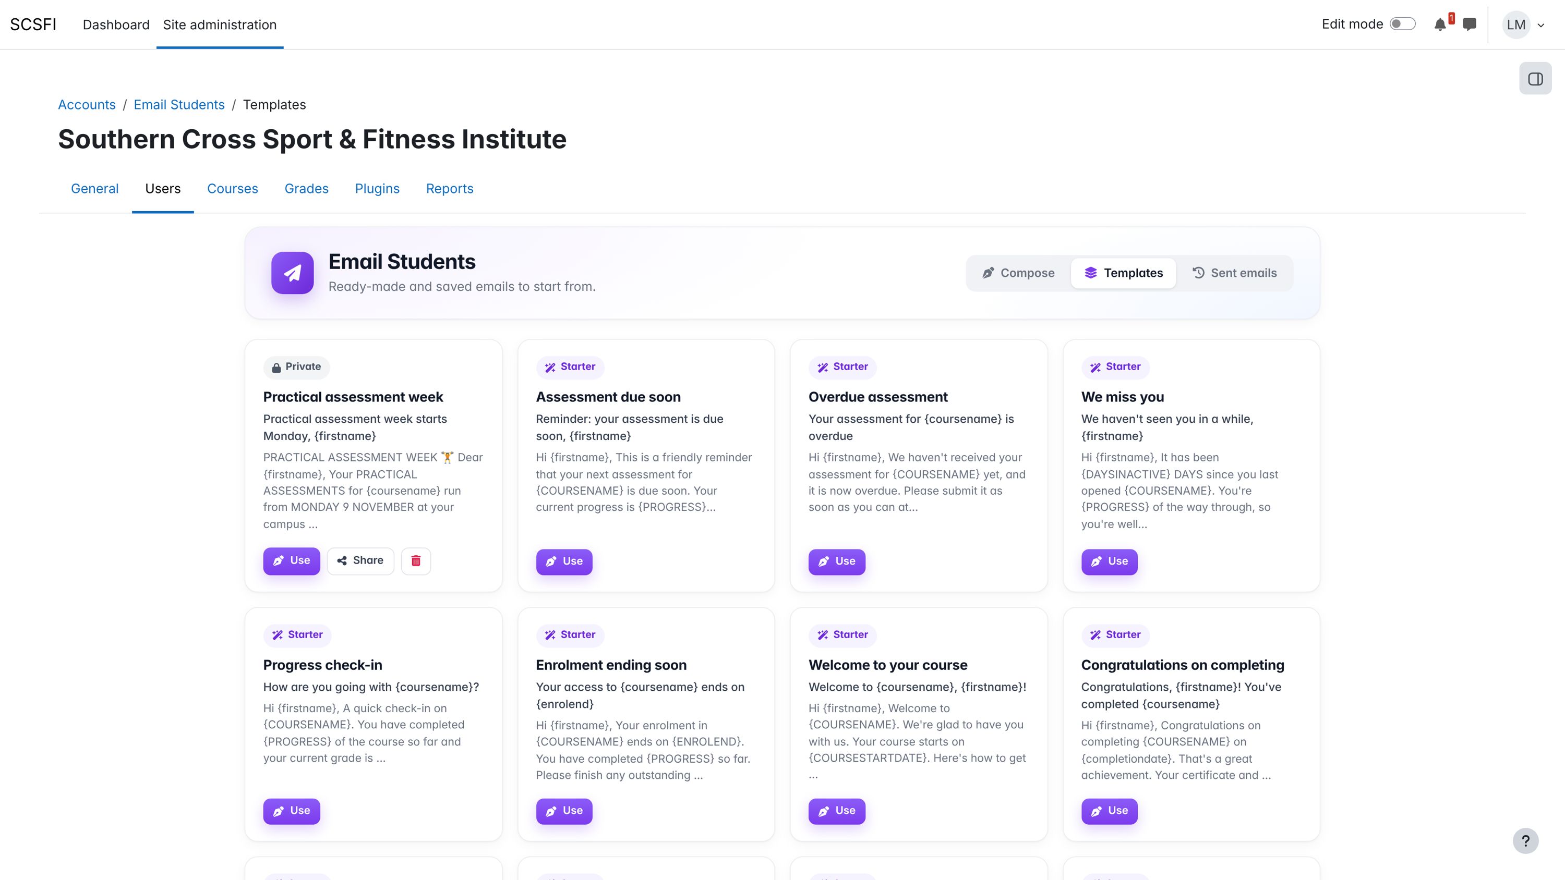
Task: Select the Templates view
Action: tap(1123, 273)
